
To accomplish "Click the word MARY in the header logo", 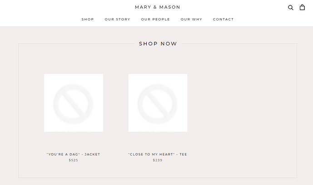I will 143,7.
